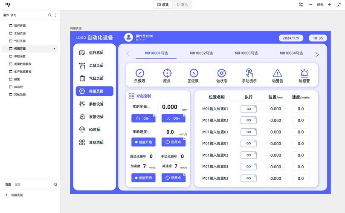Click the app logo in top-left corner
This screenshot has width=345, height=213.
[x=8, y=5]
